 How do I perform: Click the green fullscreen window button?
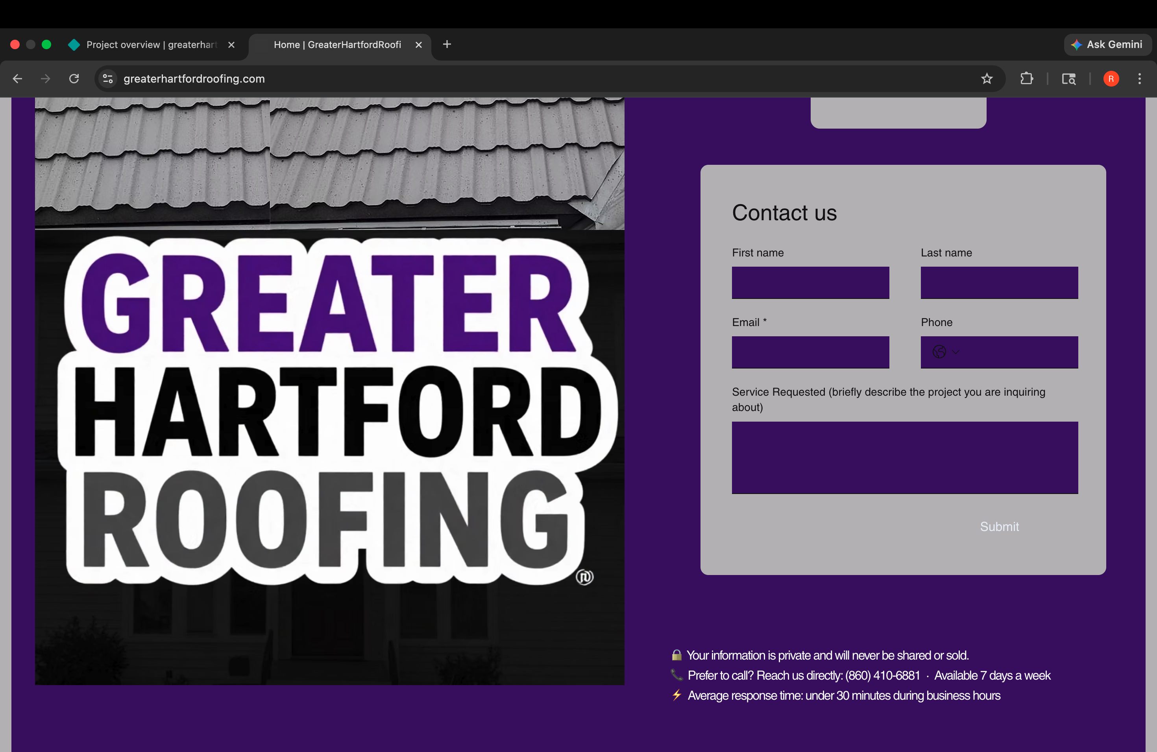point(47,45)
